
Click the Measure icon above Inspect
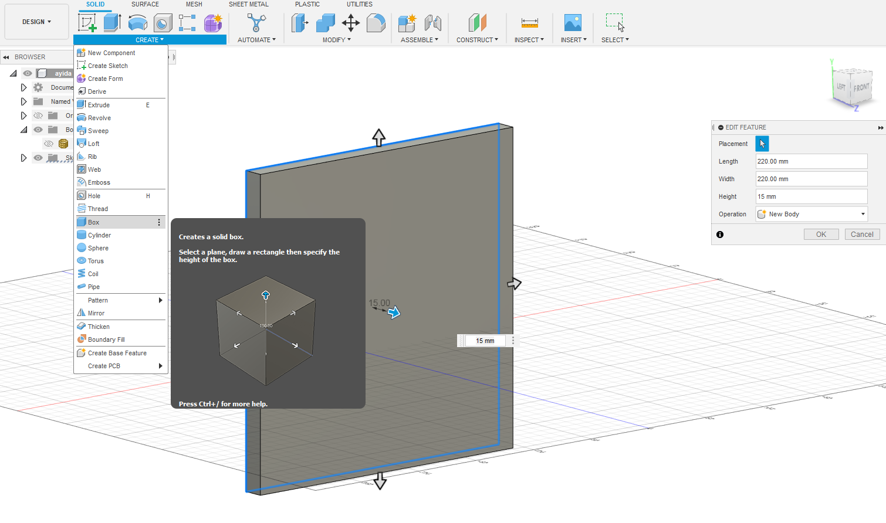point(529,23)
